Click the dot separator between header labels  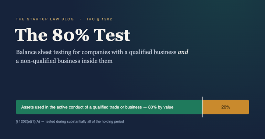tap(81, 19)
